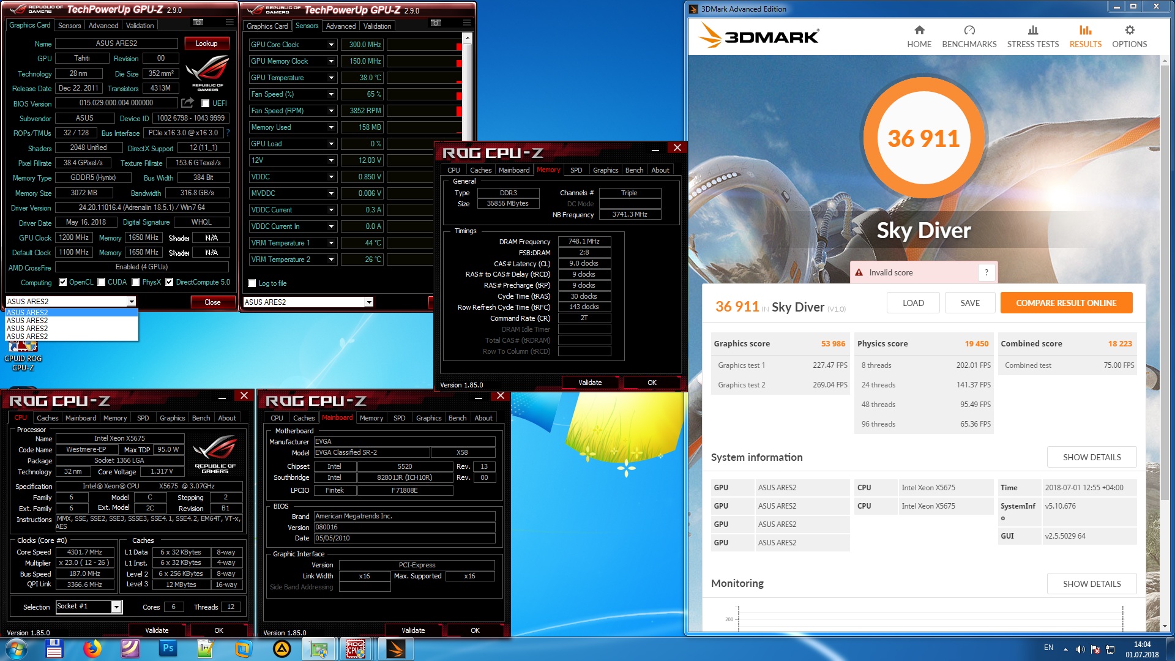Viewport: 1175px width, 661px height.
Task: Open GPU Memory Clock sensor dropdown
Action: pyautogui.click(x=331, y=61)
